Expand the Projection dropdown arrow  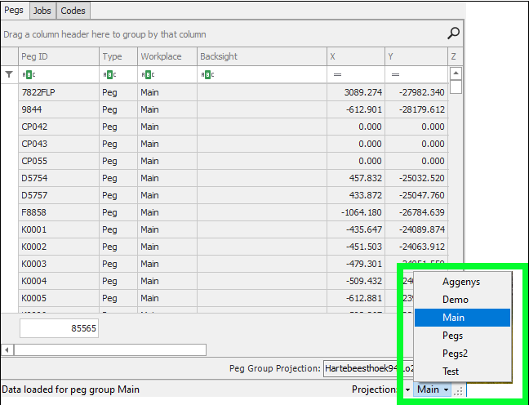point(407,390)
